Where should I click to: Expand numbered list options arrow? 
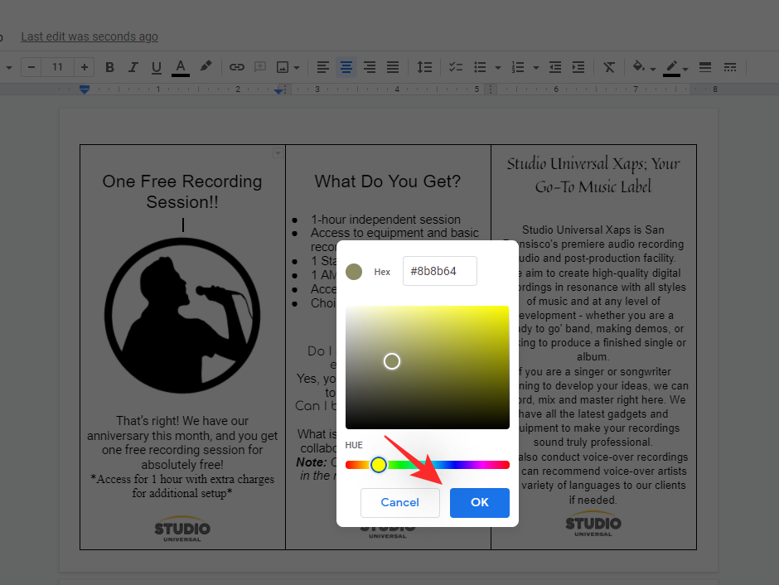pyautogui.click(x=536, y=67)
